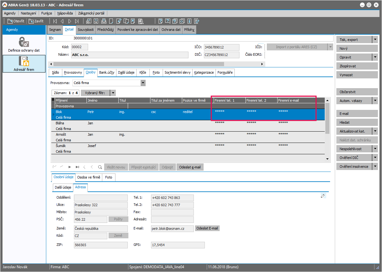The width and height of the screenshot is (382, 272).
Task: Click the print icon in the toolbar
Action: [104, 21]
